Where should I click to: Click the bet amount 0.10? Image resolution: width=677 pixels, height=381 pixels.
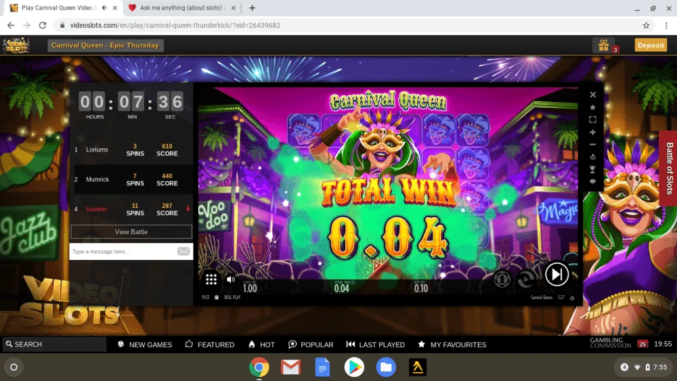click(420, 288)
